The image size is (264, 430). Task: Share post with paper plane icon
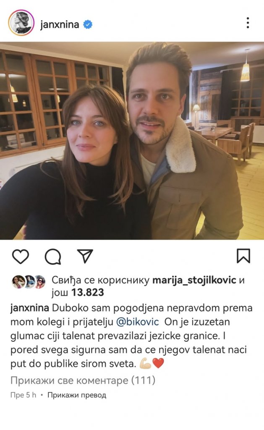[x=85, y=256]
